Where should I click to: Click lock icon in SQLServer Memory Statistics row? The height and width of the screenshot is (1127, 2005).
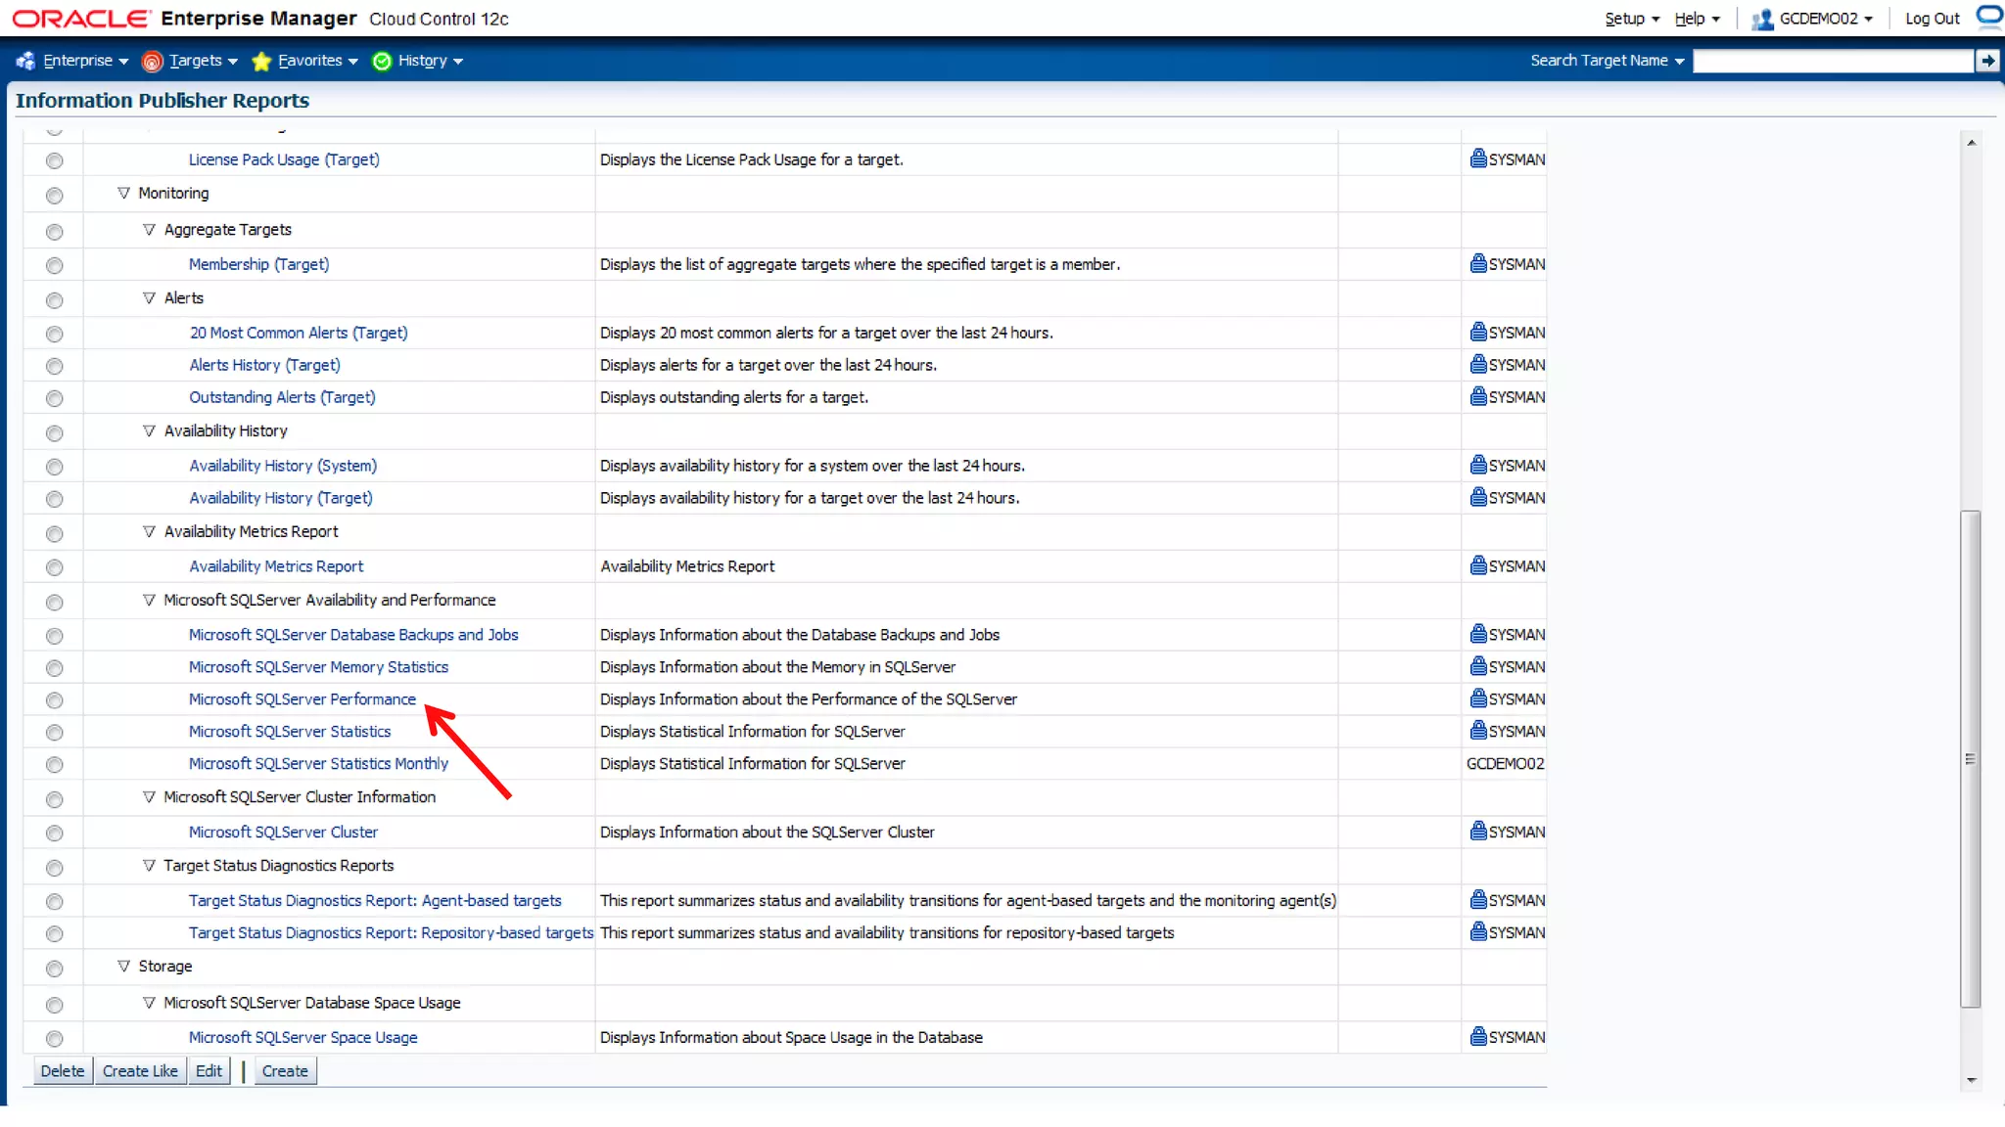(x=1478, y=666)
